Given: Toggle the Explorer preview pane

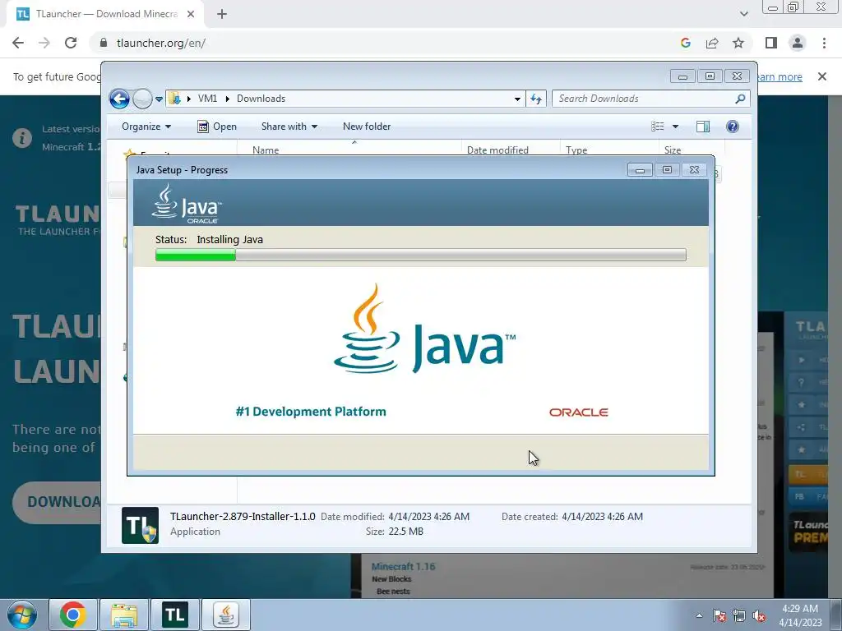Looking at the screenshot, I should point(703,127).
